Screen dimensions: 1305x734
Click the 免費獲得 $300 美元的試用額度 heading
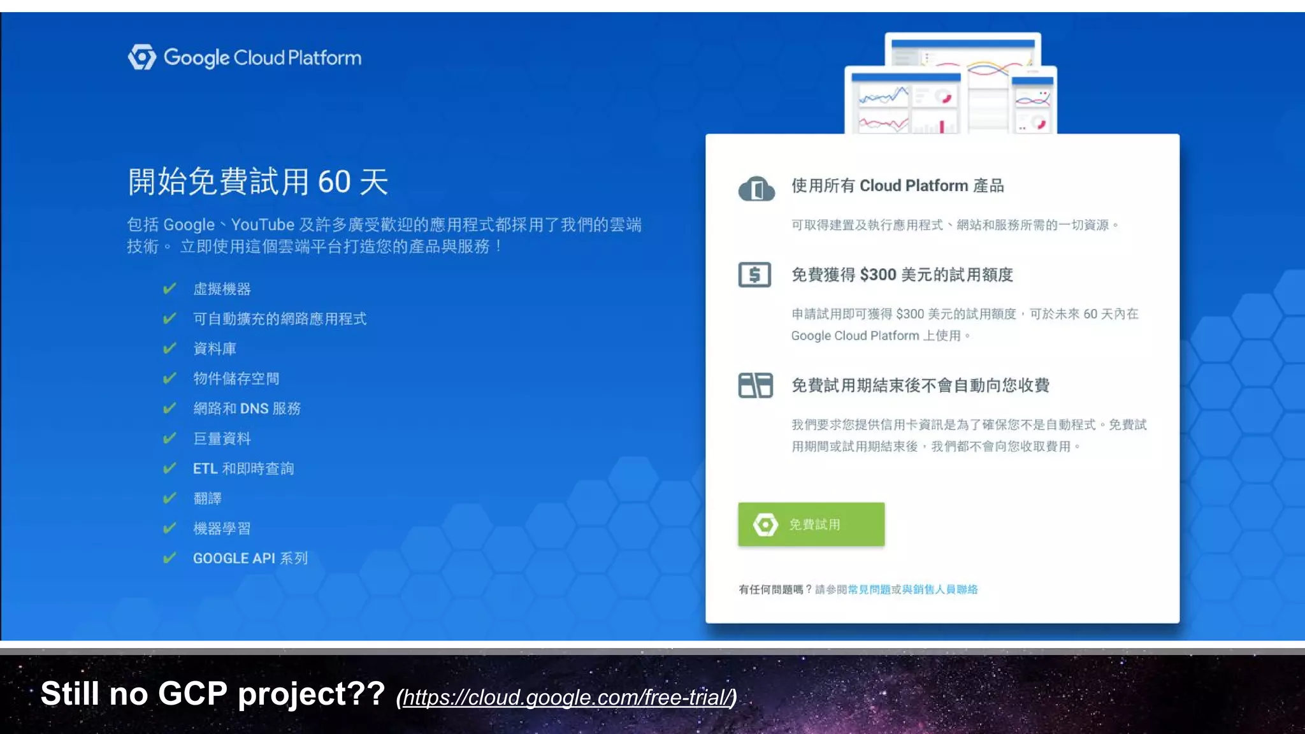(x=902, y=275)
